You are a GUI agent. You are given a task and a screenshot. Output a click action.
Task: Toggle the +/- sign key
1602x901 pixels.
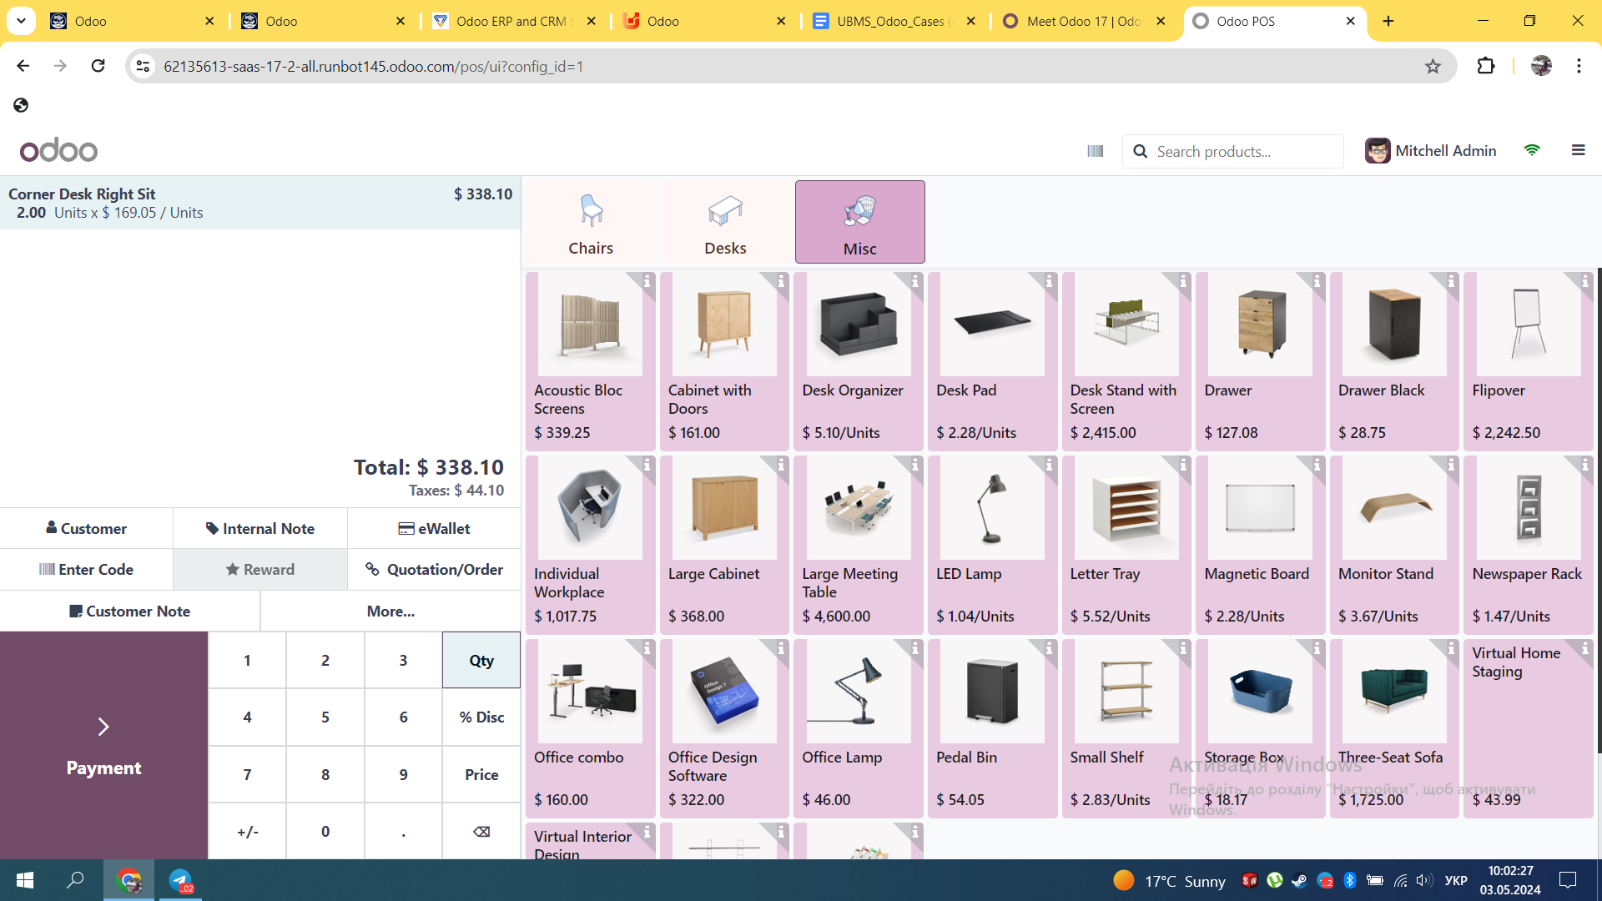point(247,832)
